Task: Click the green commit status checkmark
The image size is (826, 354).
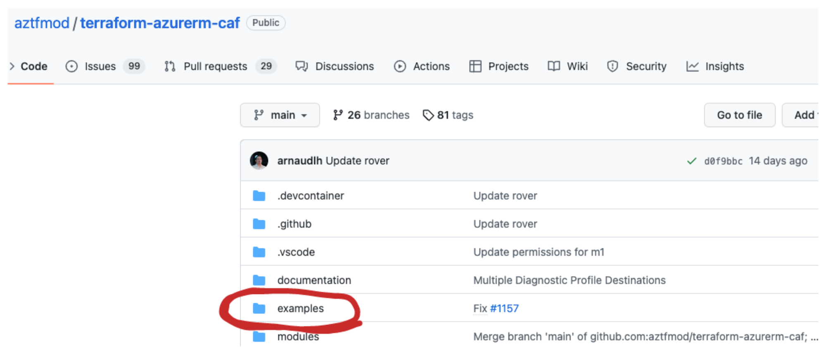Action: pos(692,161)
